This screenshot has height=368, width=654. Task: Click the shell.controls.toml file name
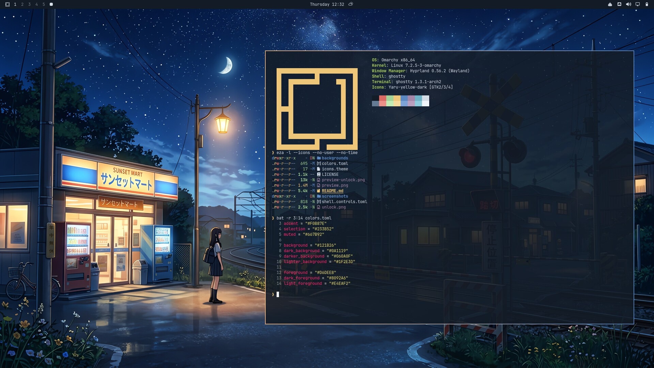[x=344, y=202]
